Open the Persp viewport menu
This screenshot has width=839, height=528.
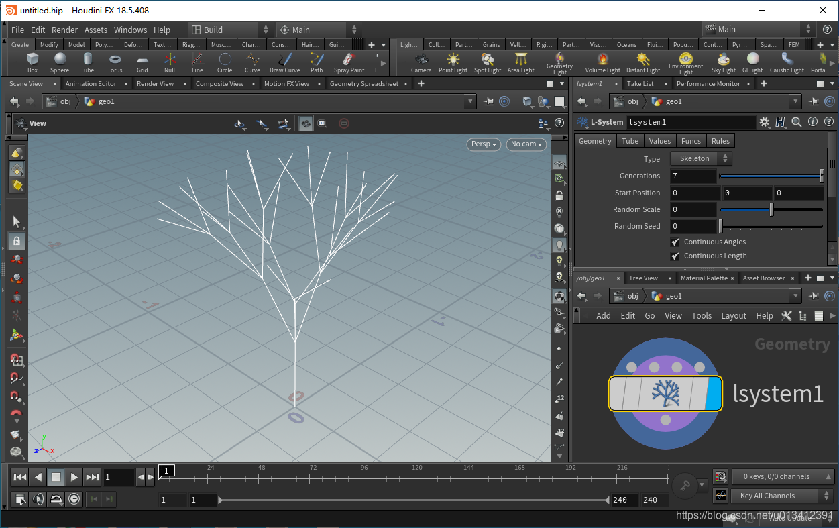point(484,144)
